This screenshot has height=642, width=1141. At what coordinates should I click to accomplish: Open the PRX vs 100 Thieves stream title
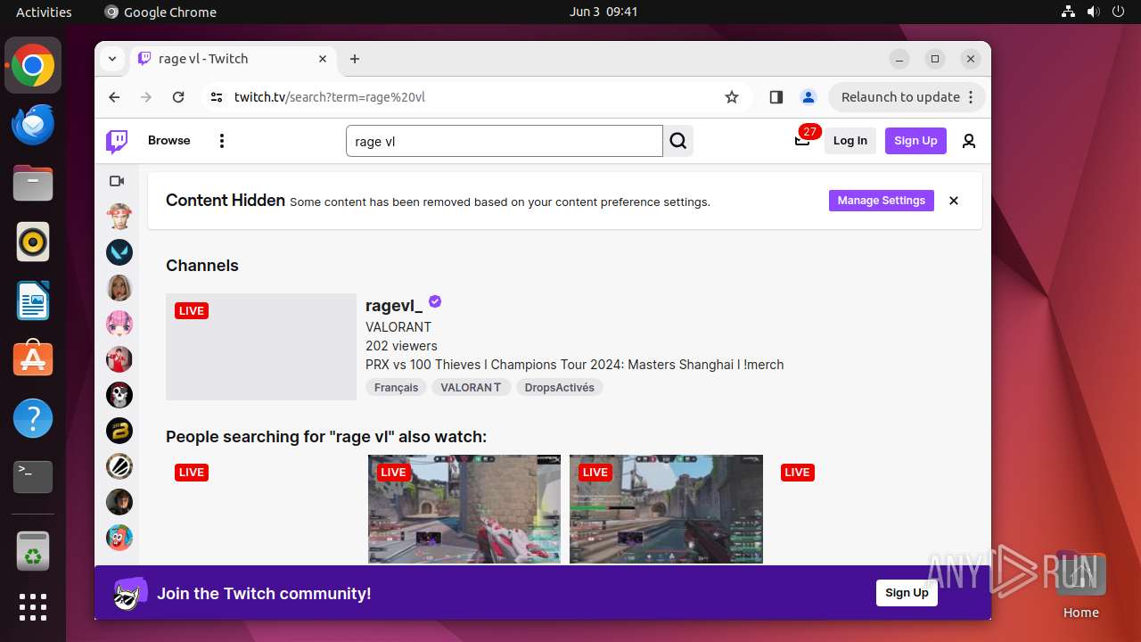pos(575,365)
